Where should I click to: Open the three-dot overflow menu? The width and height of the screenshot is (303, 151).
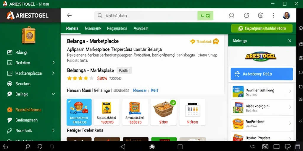pos(274,15)
